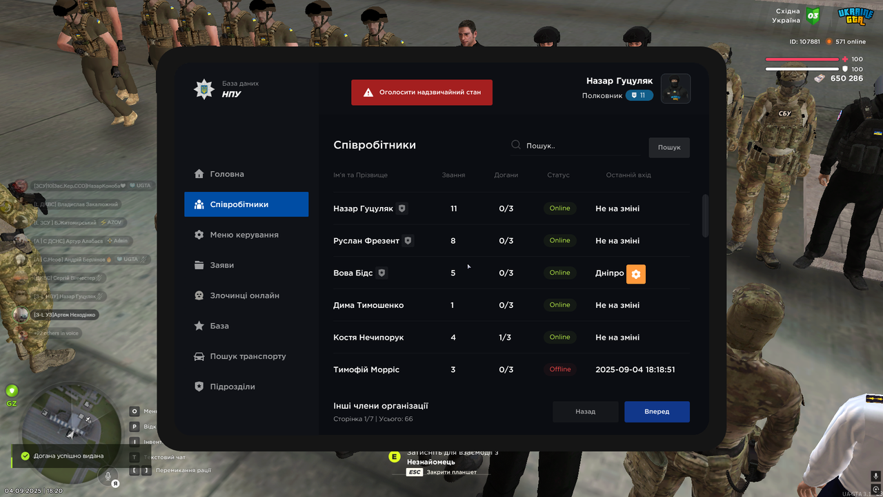Click shield badge next to Руслан Фрезент
Image resolution: width=883 pixels, height=497 pixels.
408,240
